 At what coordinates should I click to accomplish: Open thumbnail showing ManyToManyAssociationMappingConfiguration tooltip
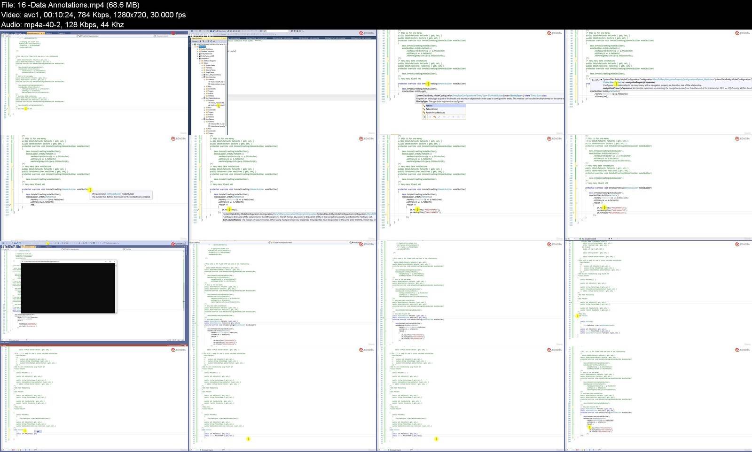(x=282, y=188)
